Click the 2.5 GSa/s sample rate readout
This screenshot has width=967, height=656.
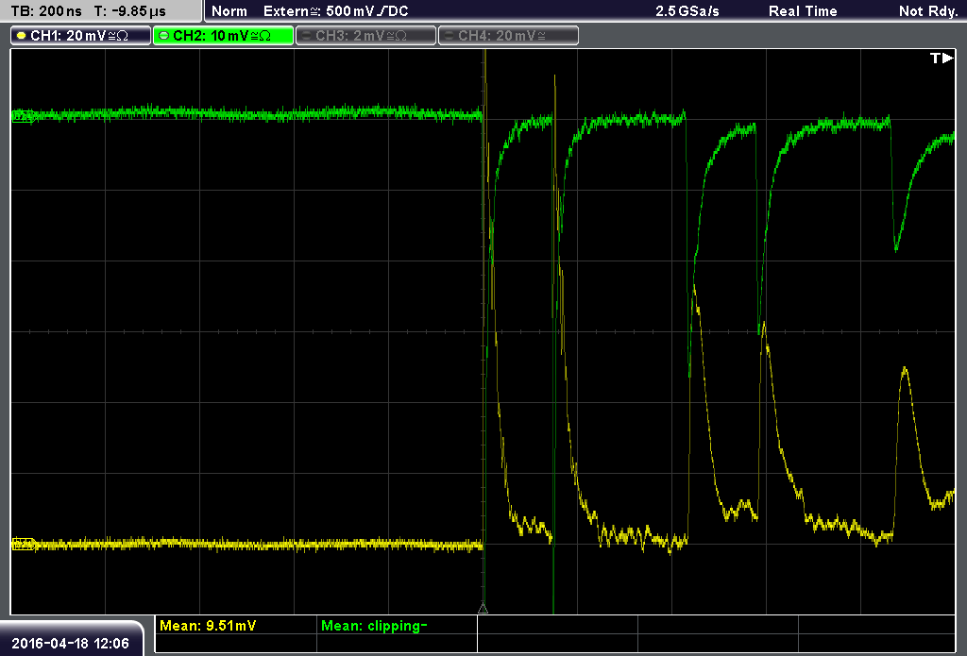pos(687,11)
